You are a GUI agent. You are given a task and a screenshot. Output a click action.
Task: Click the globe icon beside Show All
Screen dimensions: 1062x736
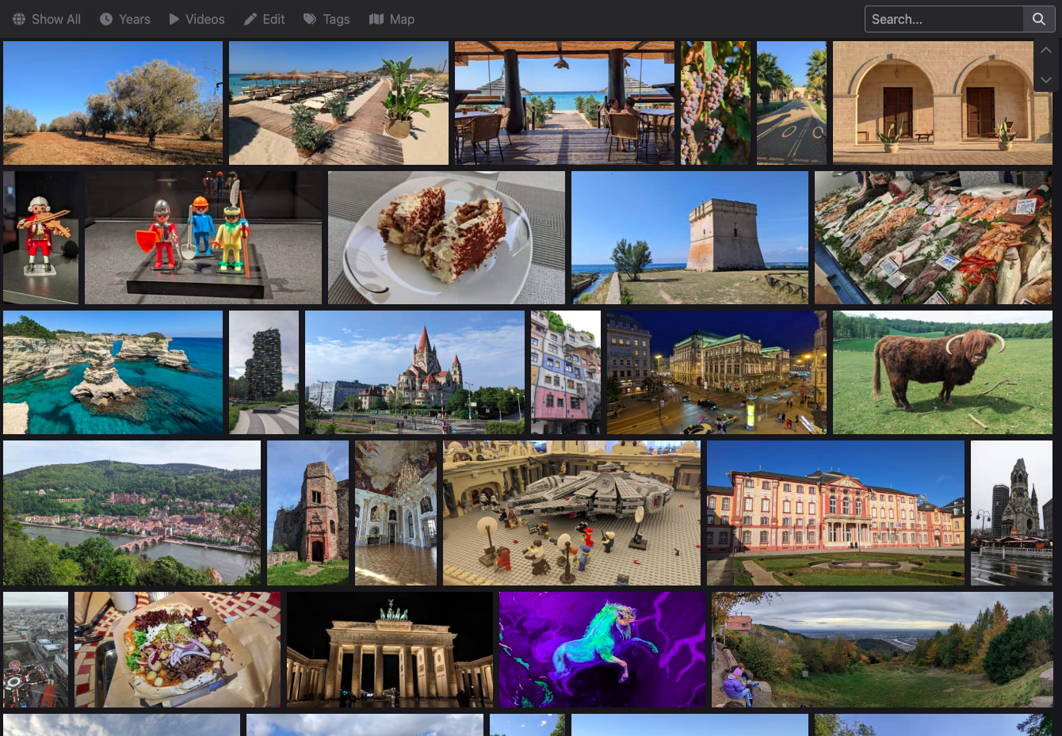coord(19,19)
